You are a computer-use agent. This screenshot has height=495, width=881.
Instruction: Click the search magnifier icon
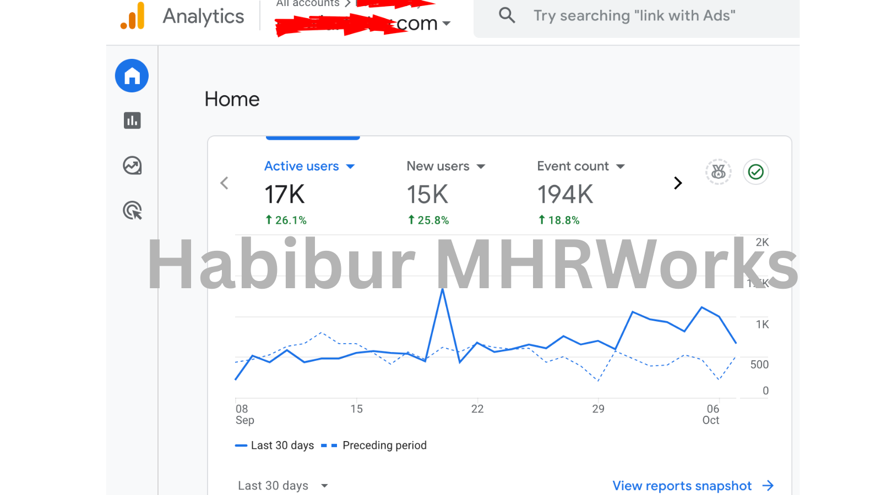point(507,15)
